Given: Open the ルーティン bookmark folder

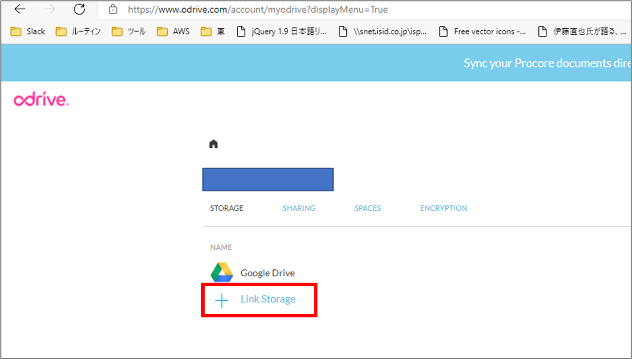Looking at the screenshot, I should click(x=78, y=31).
